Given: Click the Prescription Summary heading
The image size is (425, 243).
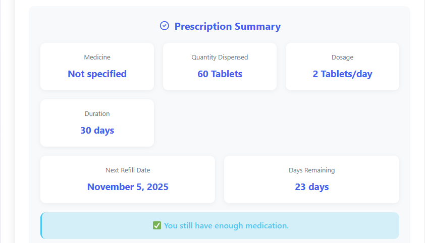Looking at the screenshot, I should point(227,26).
